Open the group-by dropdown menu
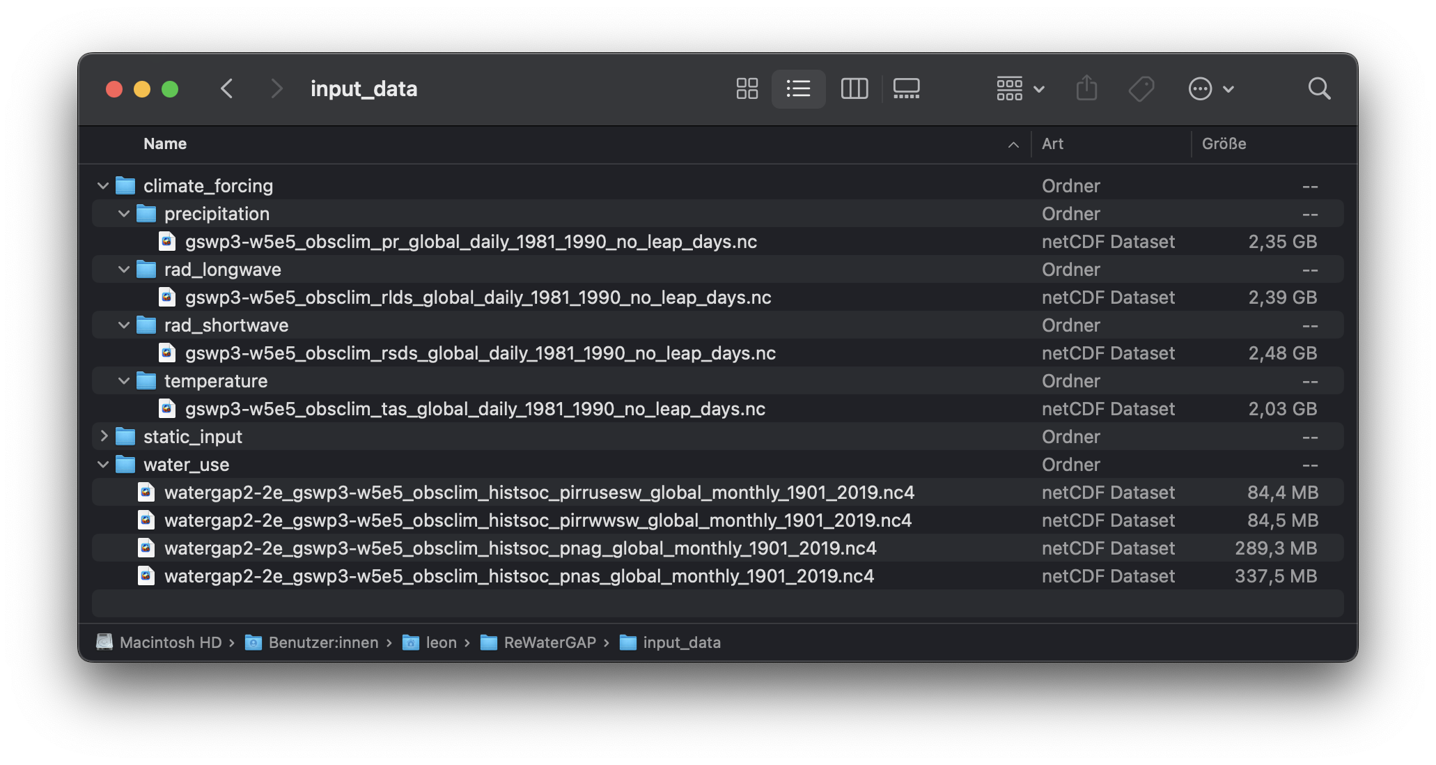 coord(1020,88)
